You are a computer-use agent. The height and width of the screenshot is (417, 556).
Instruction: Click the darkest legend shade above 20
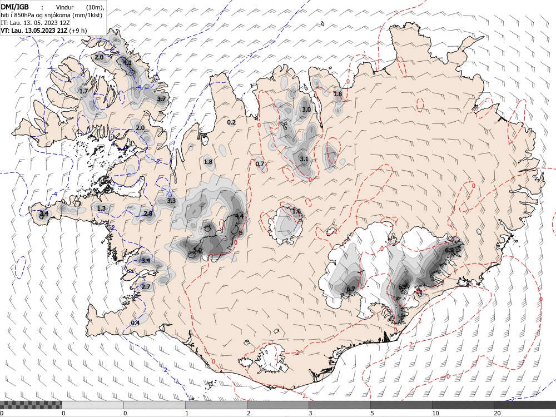click(x=525, y=405)
